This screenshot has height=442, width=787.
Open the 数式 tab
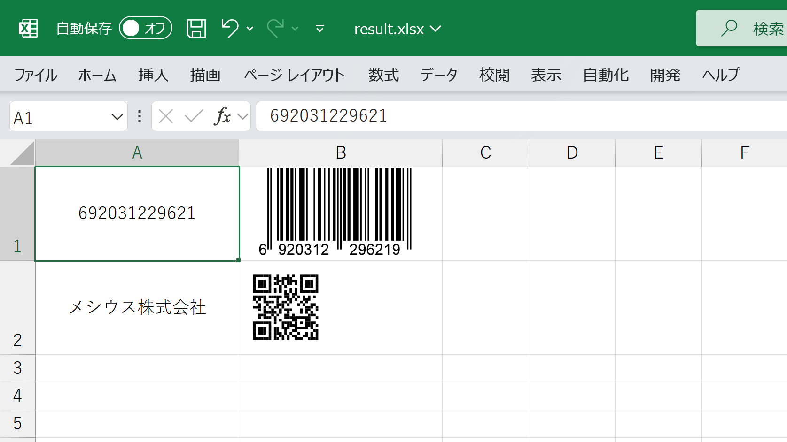pyautogui.click(x=384, y=75)
